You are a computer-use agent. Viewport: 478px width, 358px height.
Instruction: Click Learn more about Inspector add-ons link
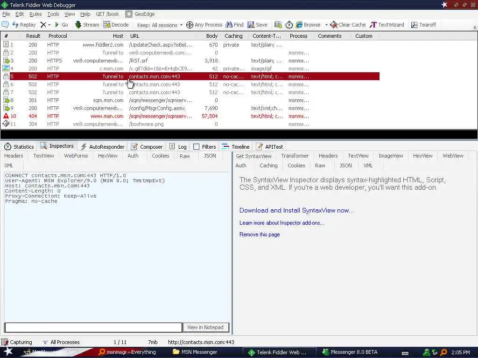coord(281,223)
